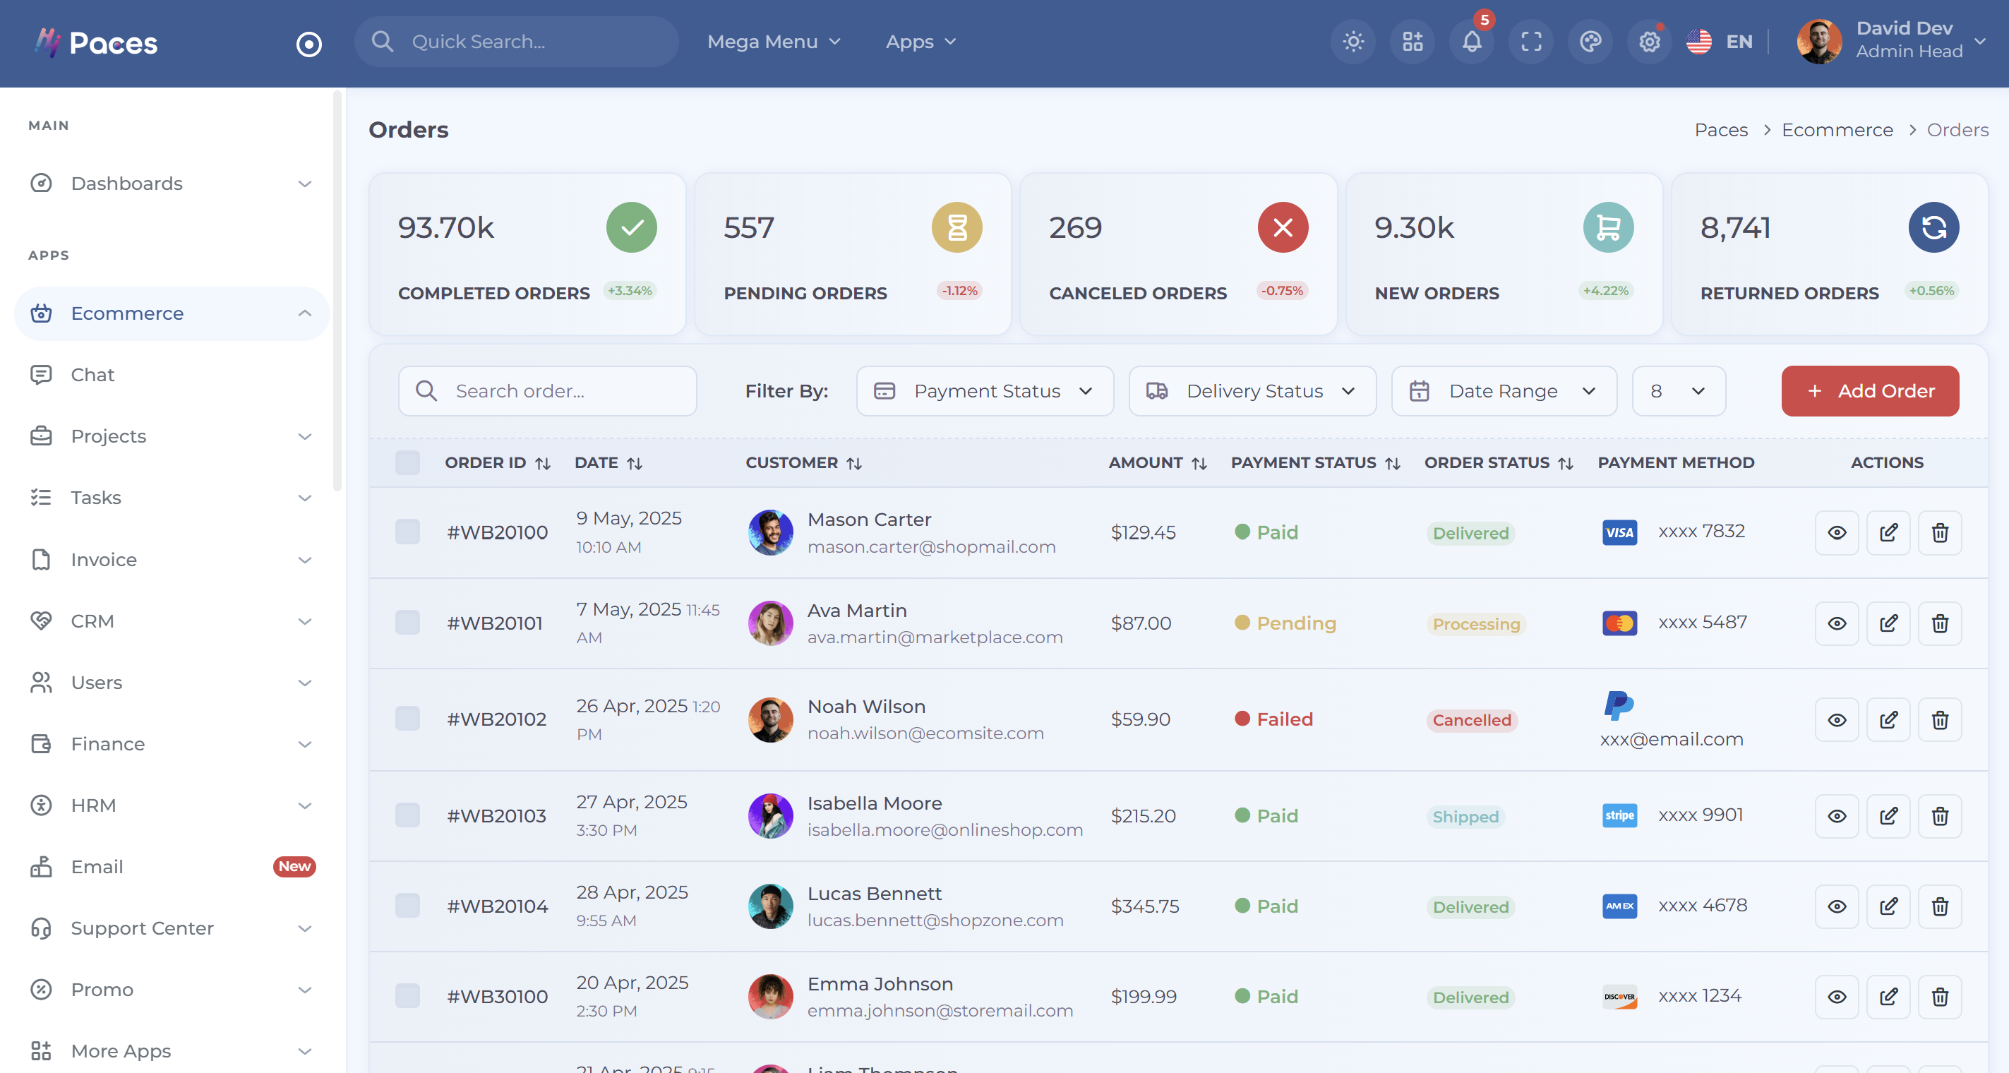
Task: Expand the Dashboards sidebar menu
Action: click(x=172, y=184)
